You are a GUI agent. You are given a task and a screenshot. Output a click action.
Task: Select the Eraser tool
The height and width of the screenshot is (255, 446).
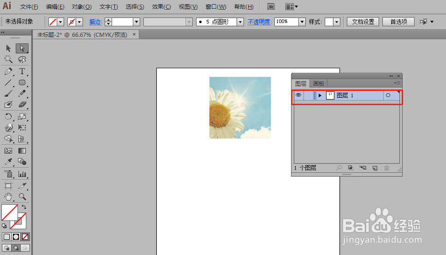pyautogui.click(x=22, y=105)
